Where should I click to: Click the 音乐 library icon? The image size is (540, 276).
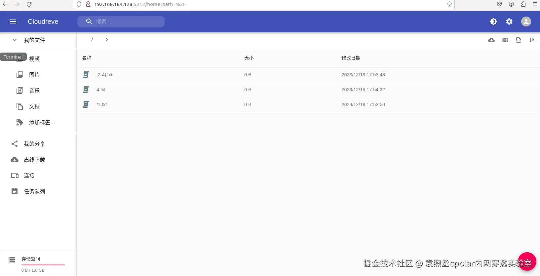(x=20, y=91)
